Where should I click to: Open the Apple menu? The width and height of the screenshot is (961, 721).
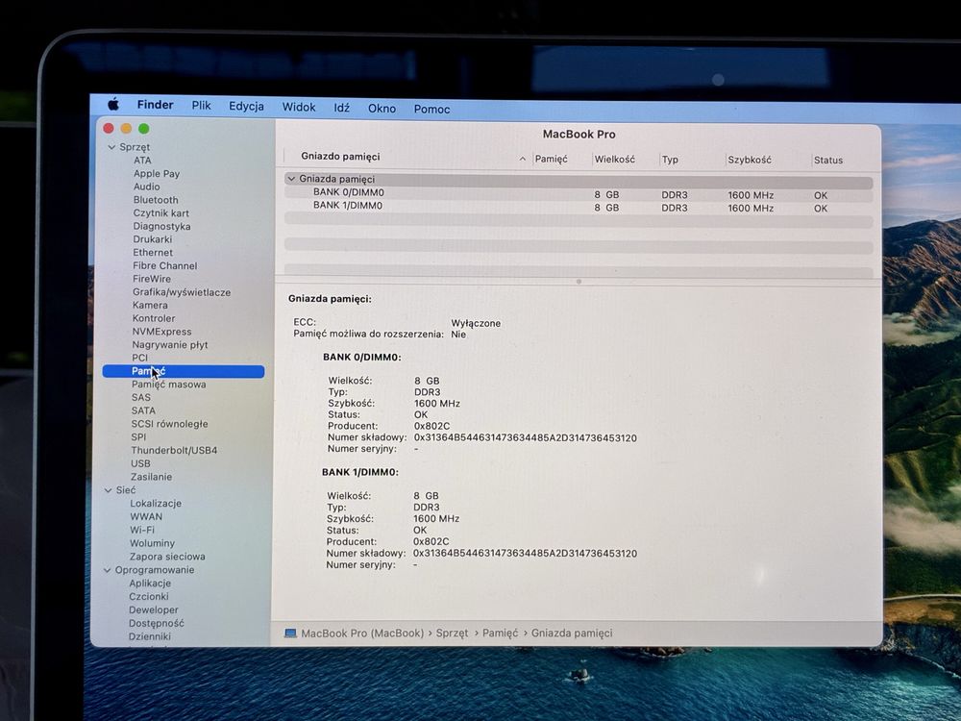click(113, 104)
